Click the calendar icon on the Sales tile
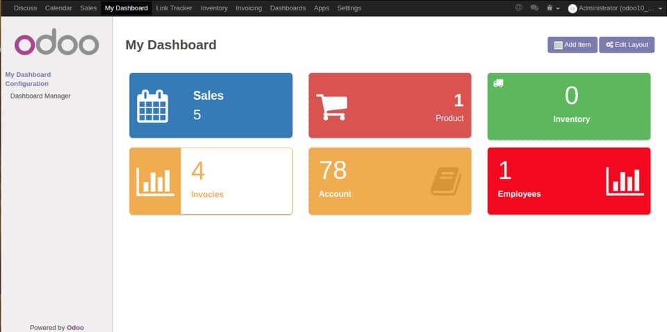Viewport: 667px width, 332px height. (152, 106)
